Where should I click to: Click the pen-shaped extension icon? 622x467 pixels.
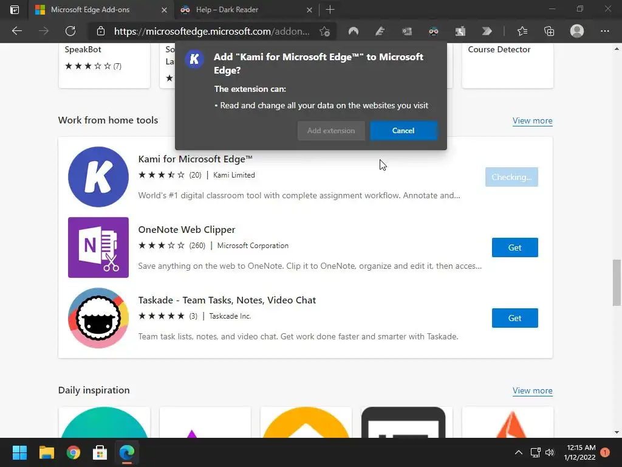pyautogui.click(x=380, y=31)
